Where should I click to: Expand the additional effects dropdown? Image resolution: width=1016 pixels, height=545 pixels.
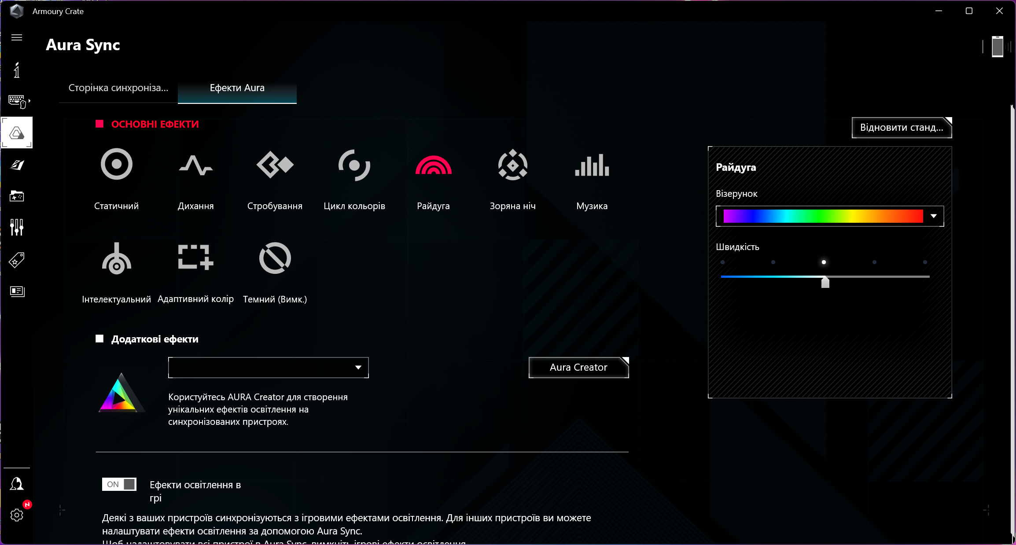pyautogui.click(x=268, y=368)
